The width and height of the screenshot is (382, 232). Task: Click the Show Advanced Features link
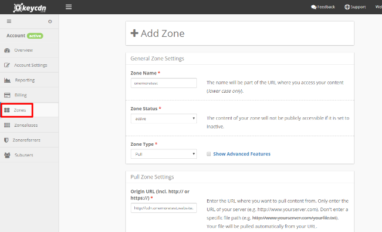click(242, 154)
